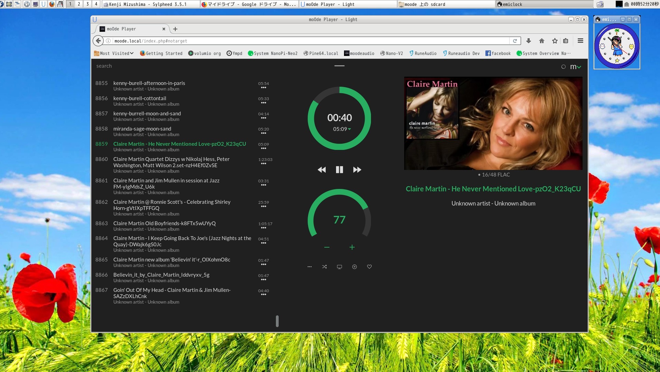Click the monitor icon below the volume knob
This screenshot has width=660, height=372.
click(339, 267)
